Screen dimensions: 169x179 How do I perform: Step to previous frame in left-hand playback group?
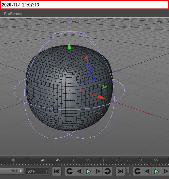tap(79, 171)
